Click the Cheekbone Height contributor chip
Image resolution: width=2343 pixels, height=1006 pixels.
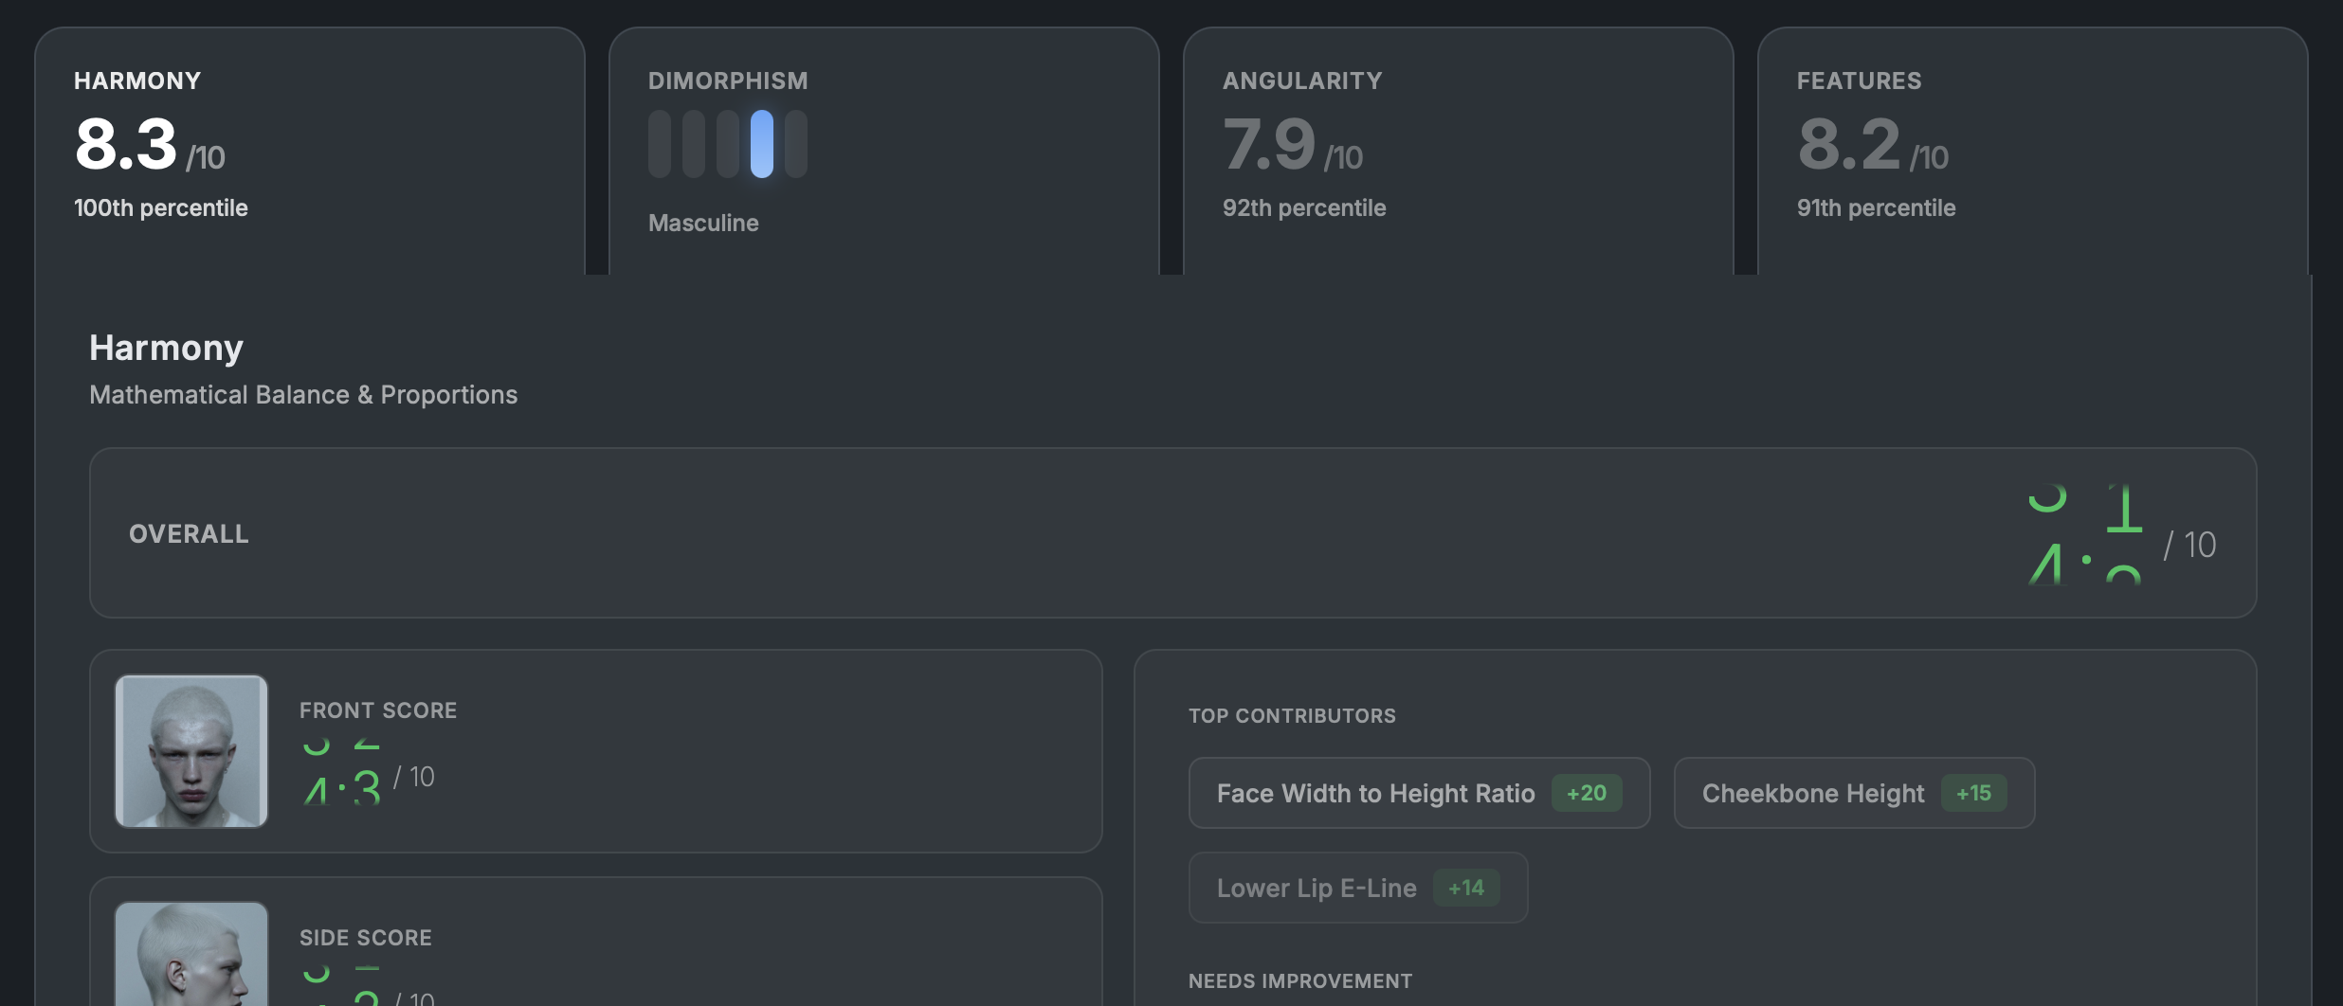coord(1812,794)
